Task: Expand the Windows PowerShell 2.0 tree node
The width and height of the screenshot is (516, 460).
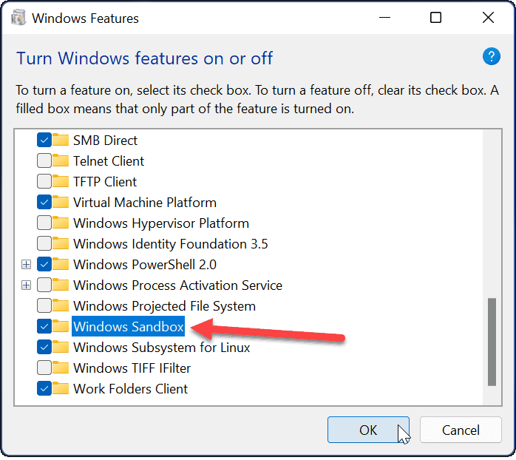Action: [x=27, y=264]
